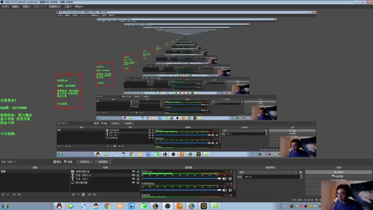Open Sogou browser S icon on taskbar

[x=83, y=206]
